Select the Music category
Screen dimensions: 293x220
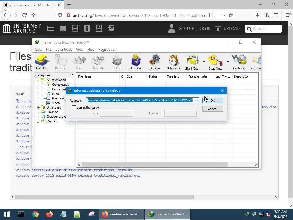pos(56,94)
